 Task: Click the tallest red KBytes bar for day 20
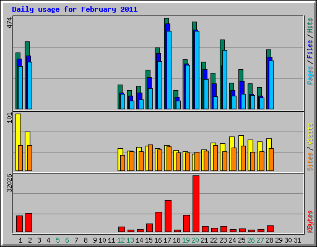click(x=196, y=204)
